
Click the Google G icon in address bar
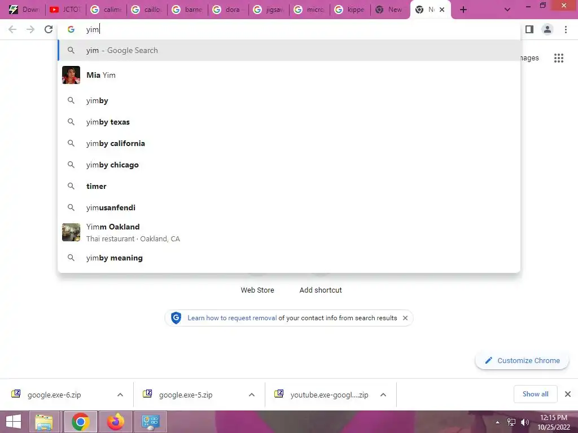click(71, 29)
